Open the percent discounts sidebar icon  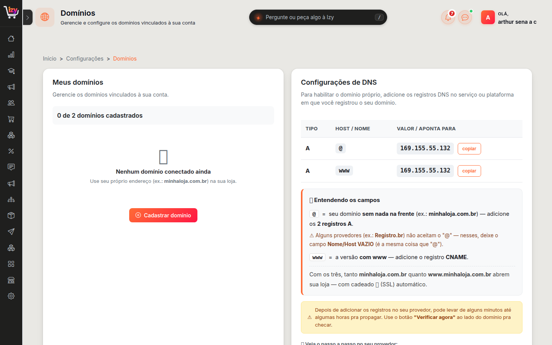point(11,151)
